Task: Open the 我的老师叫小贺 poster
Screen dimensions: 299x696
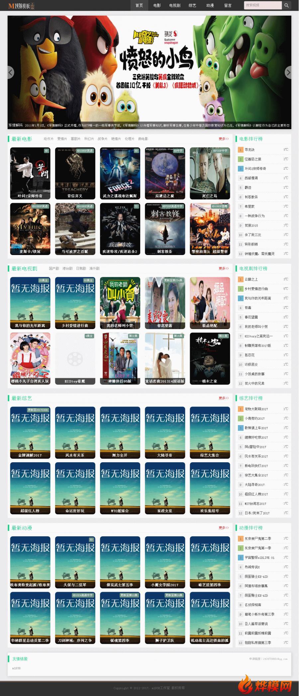Action: [120, 303]
